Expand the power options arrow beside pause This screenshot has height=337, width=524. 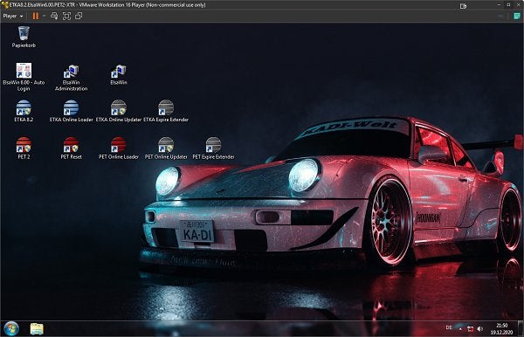(x=45, y=16)
